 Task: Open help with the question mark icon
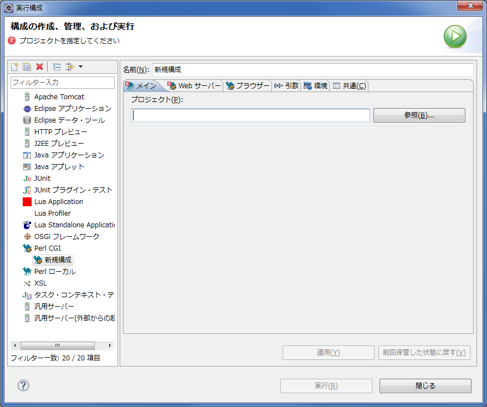click(23, 385)
